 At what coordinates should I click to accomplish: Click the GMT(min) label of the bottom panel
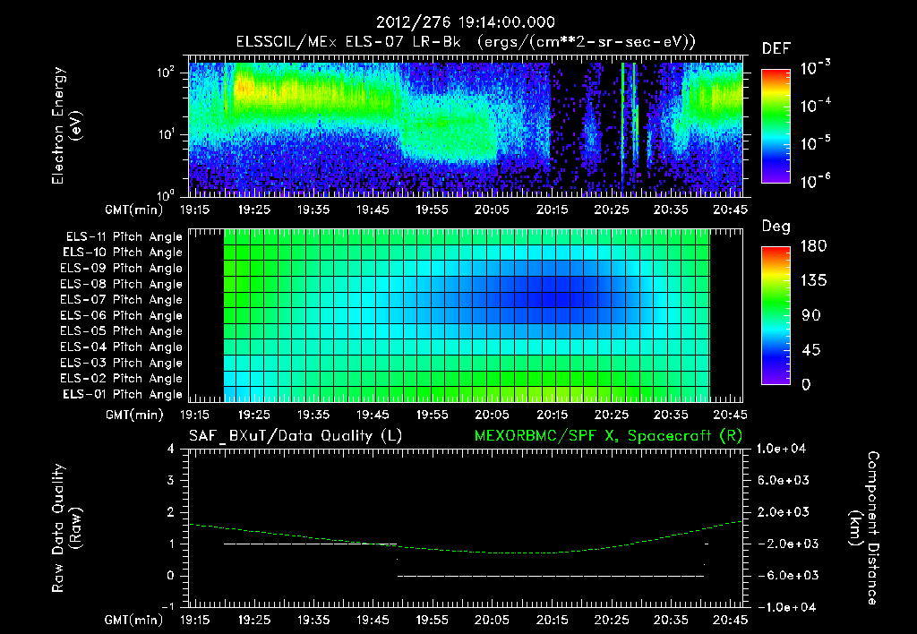tap(134, 620)
